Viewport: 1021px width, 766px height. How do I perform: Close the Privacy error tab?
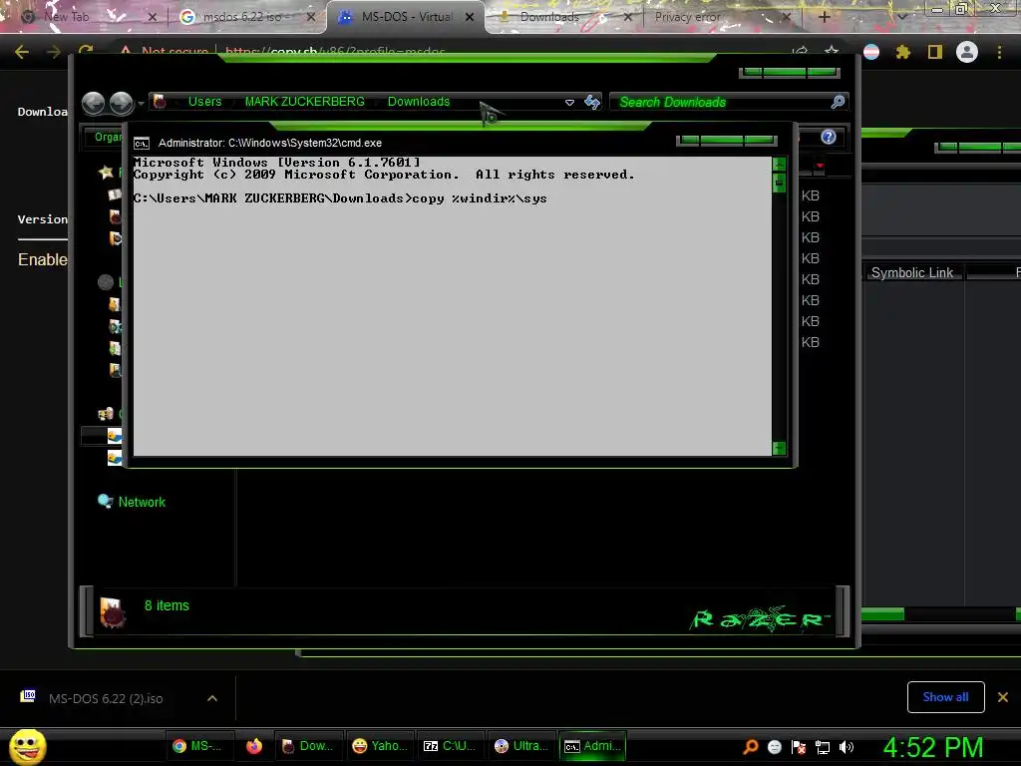pyautogui.click(x=786, y=17)
